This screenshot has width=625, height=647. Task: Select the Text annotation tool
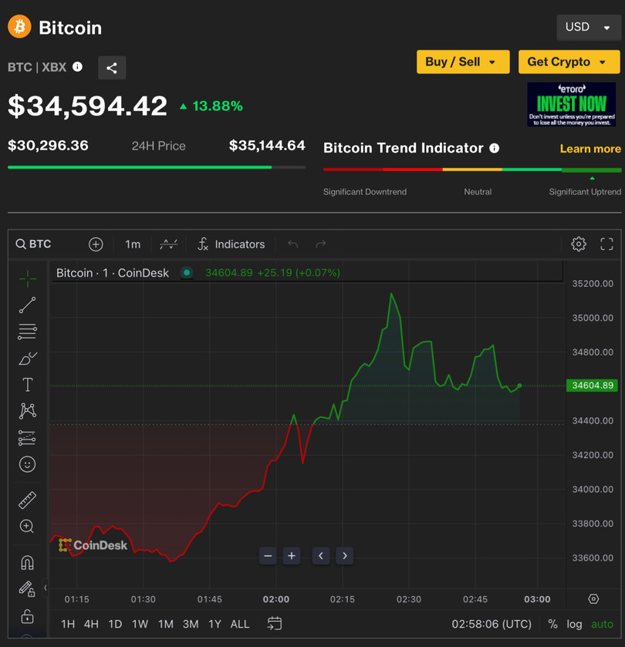click(x=27, y=385)
